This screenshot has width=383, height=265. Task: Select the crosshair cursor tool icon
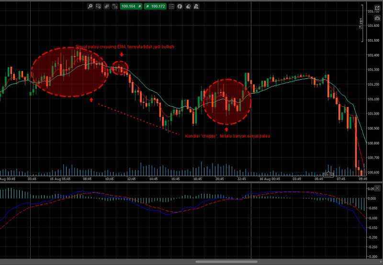pos(98,6)
